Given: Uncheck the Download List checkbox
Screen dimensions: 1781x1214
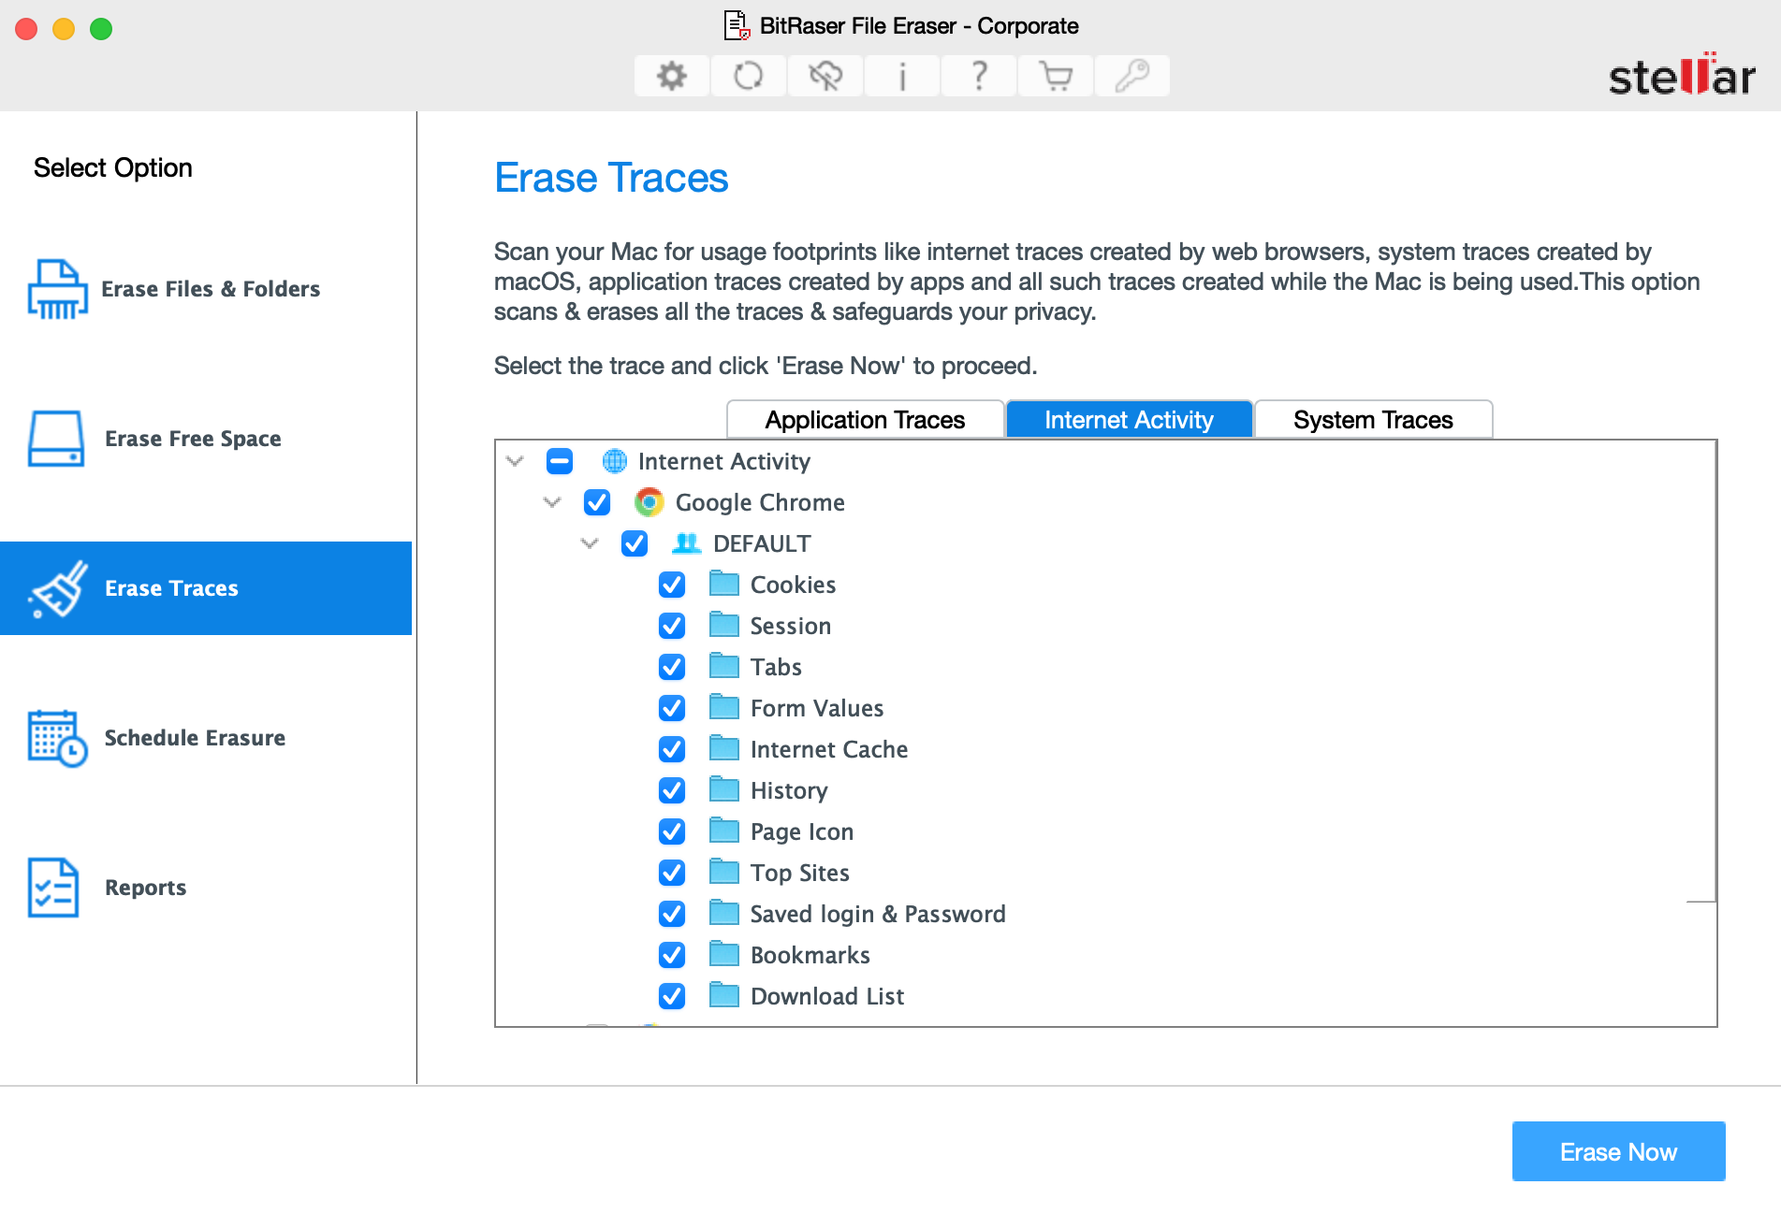Looking at the screenshot, I should point(672,996).
